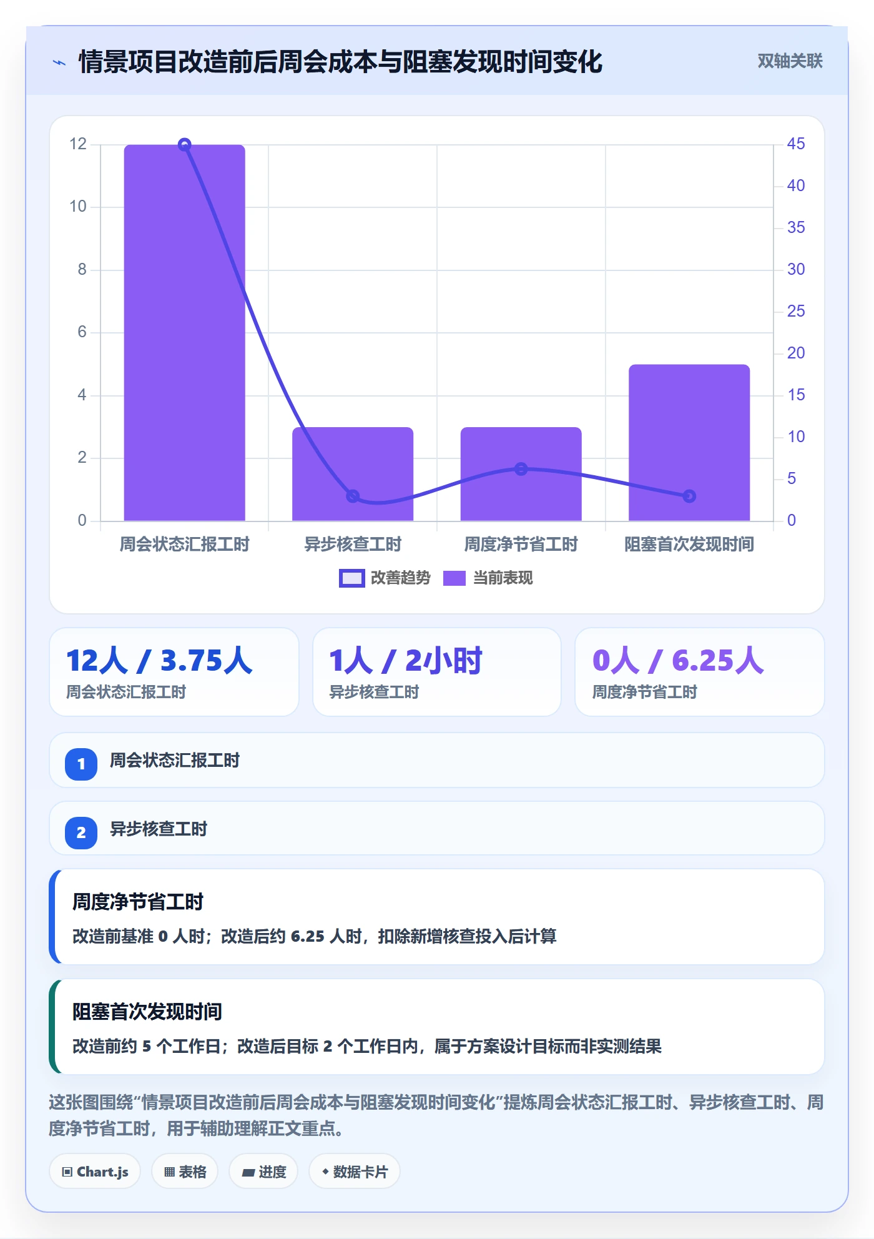This screenshot has height=1239, width=874.
Task: Click text 改造前基准 0 人时 description
Action: point(314,936)
